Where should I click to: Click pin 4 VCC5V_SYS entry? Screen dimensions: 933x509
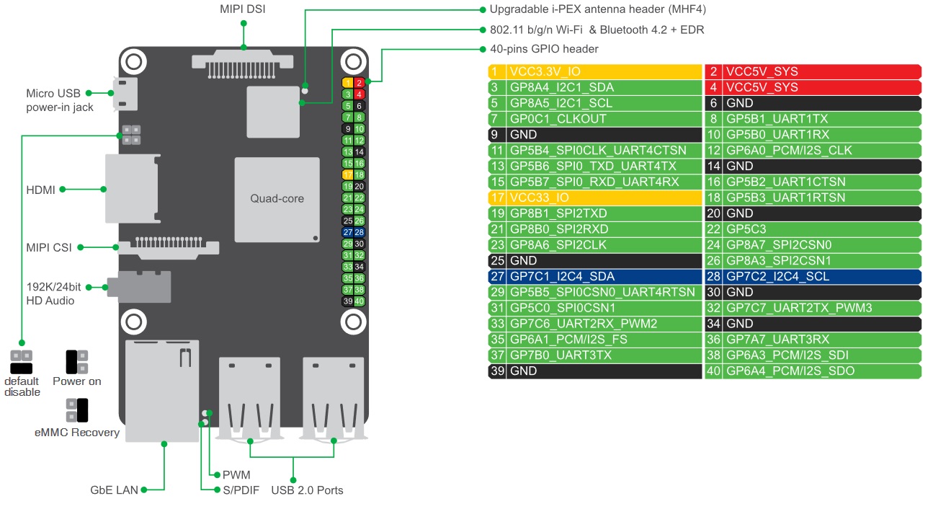tap(813, 87)
